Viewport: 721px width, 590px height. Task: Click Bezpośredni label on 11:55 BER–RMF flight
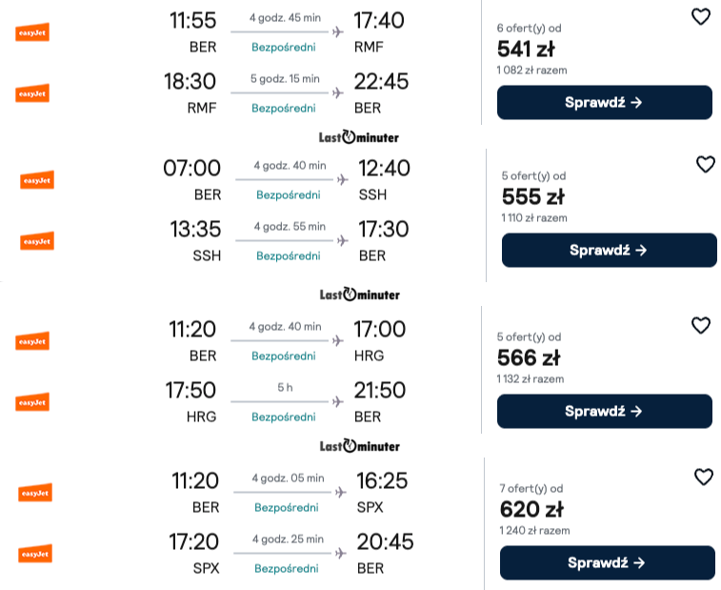click(284, 48)
